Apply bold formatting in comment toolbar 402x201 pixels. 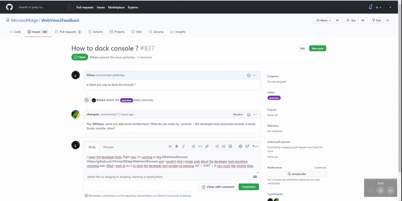pyautogui.click(x=176, y=146)
